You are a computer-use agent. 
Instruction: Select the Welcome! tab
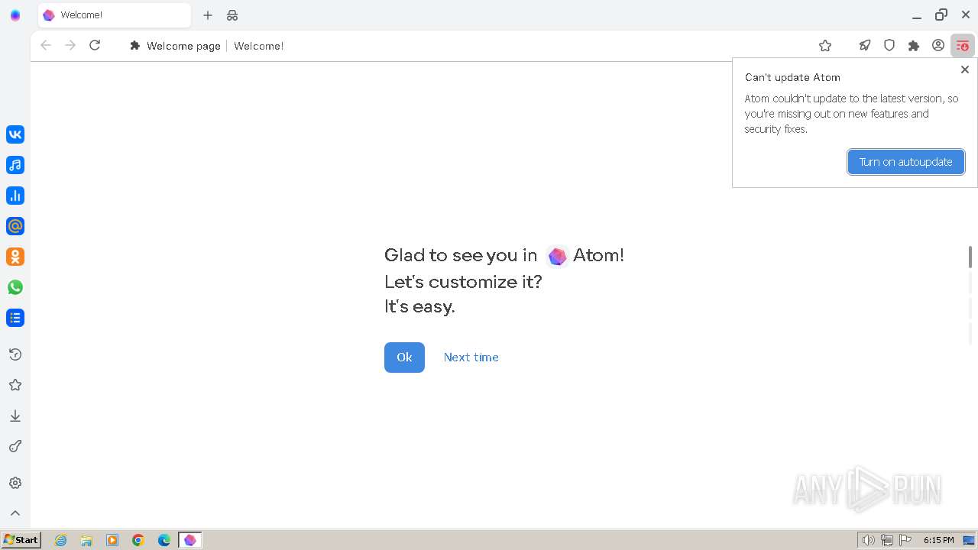(x=115, y=15)
